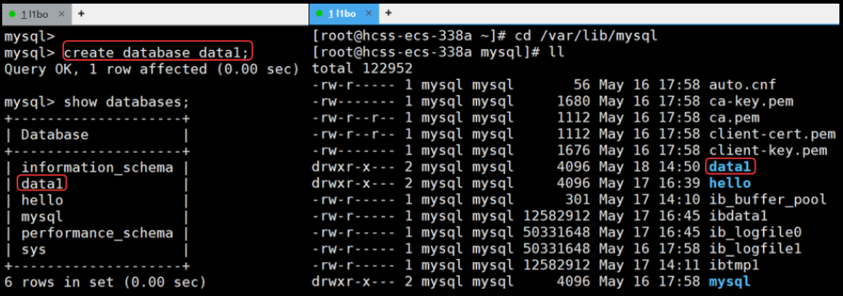The height and width of the screenshot is (296, 843).
Task: Click the auto.cnf file name
Action: tap(743, 85)
